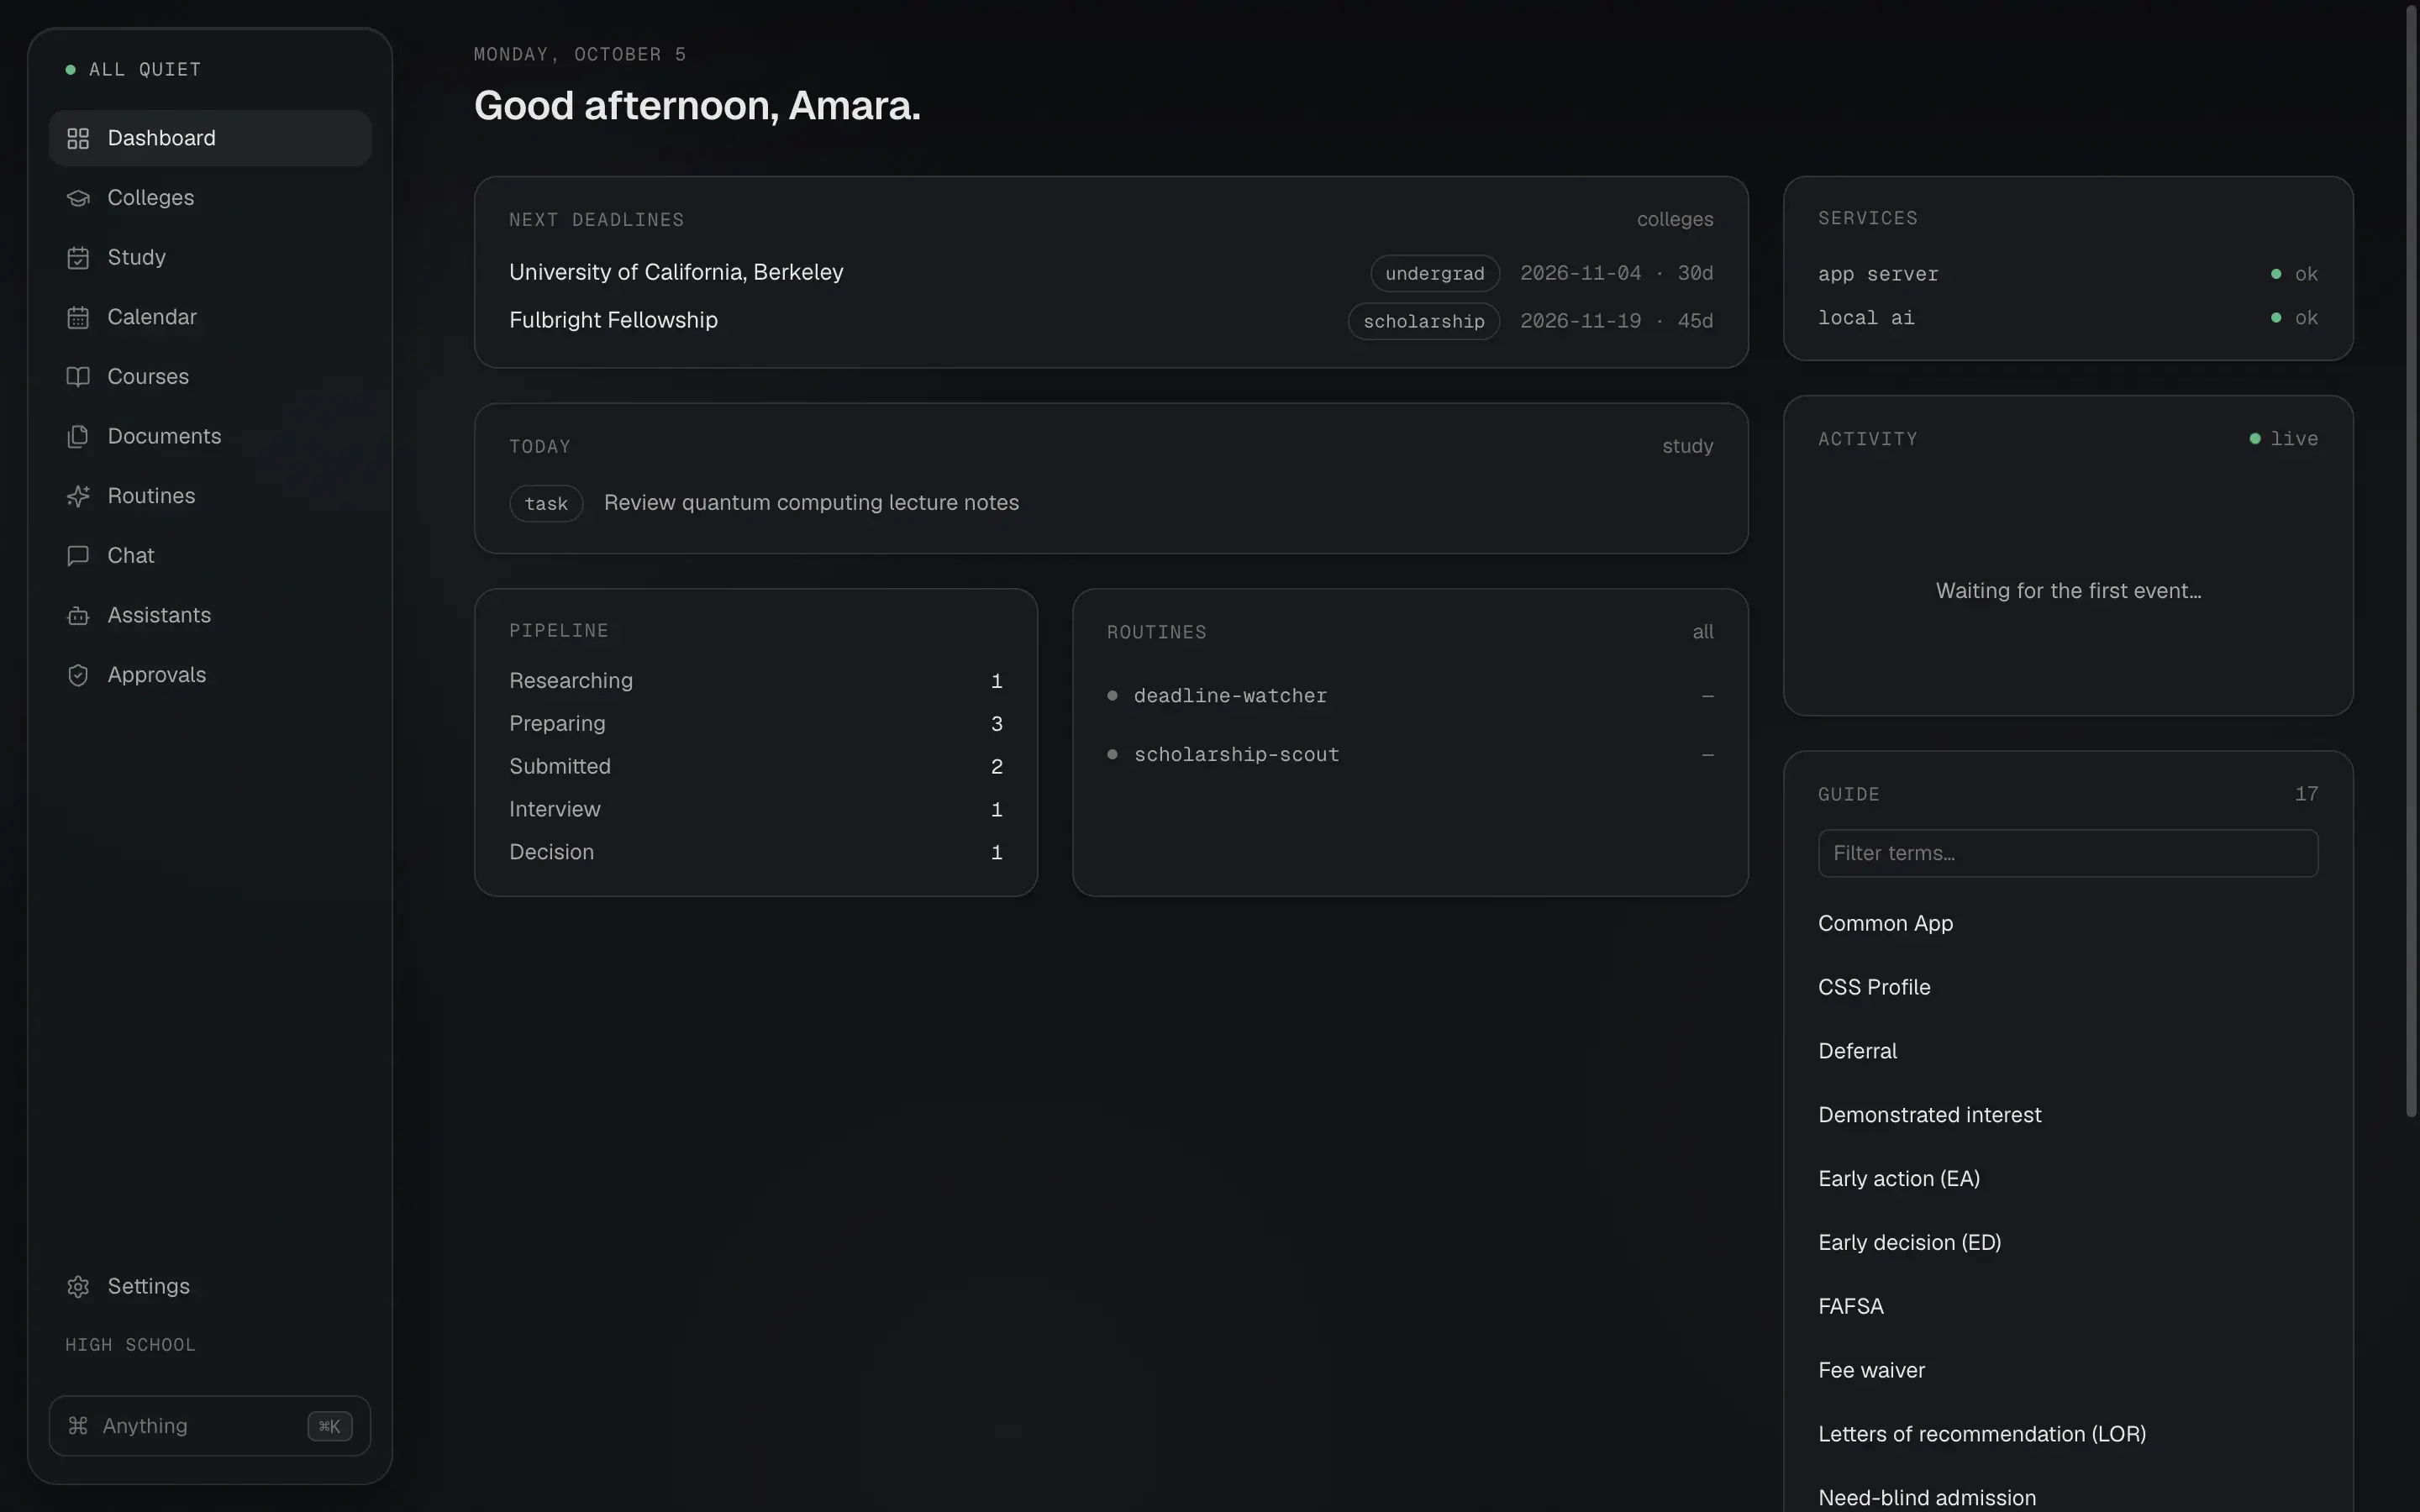Click the Study calendar-check icon

78,258
